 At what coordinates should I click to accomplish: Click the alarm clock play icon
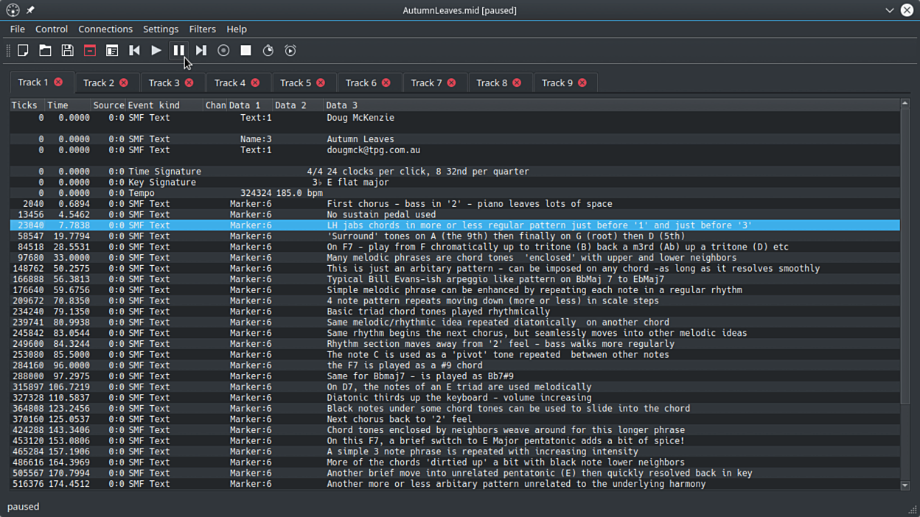click(x=290, y=51)
